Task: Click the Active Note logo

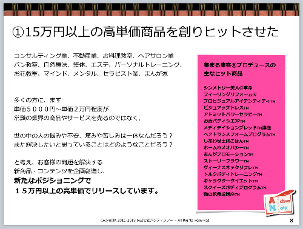Action: pos(280,202)
